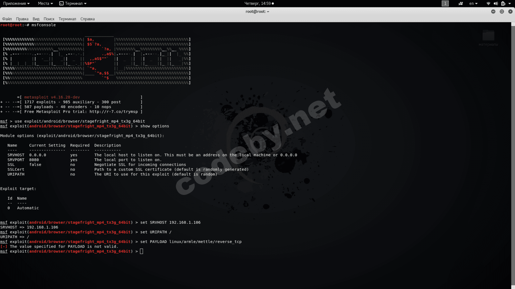The width and height of the screenshot is (515, 289).
Task: Click the Id column header
Action: (x=10, y=198)
